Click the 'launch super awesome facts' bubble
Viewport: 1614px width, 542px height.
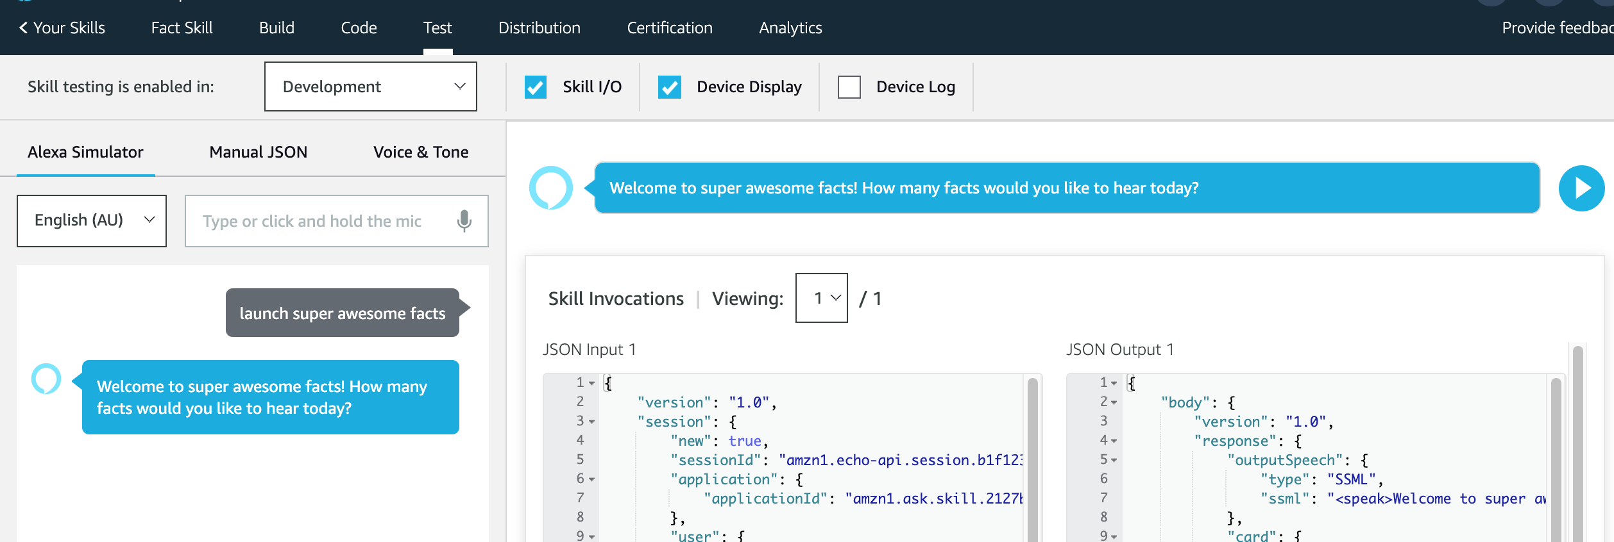tap(343, 313)
